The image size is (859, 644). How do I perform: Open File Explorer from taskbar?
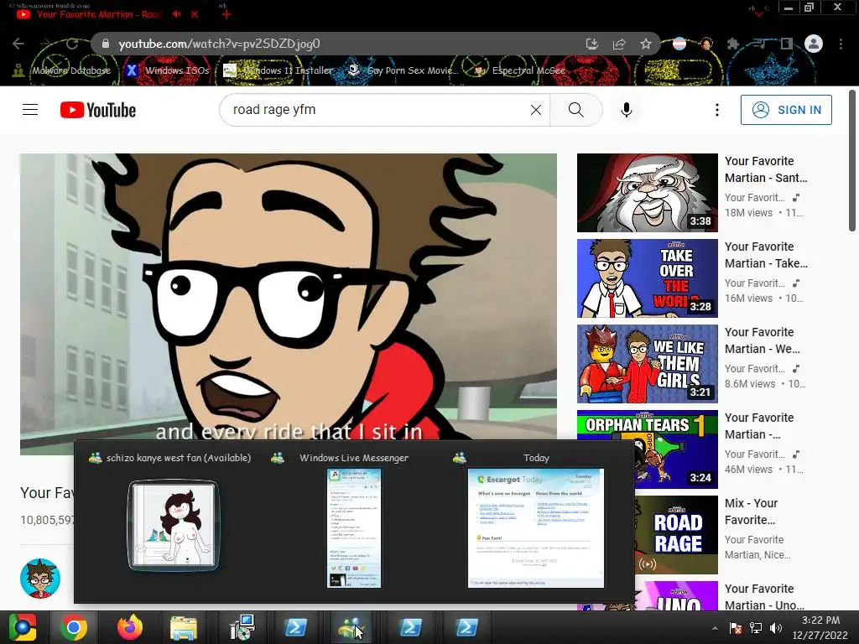pos(184,627)
